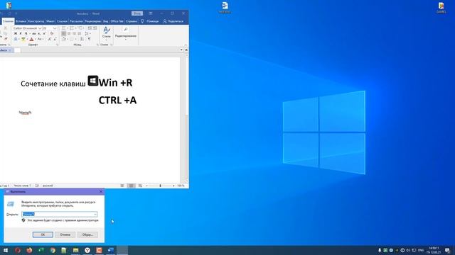Click the zoom out minus button
The image size is (455, 255).
pyautogui.click(x=147, y=186)
